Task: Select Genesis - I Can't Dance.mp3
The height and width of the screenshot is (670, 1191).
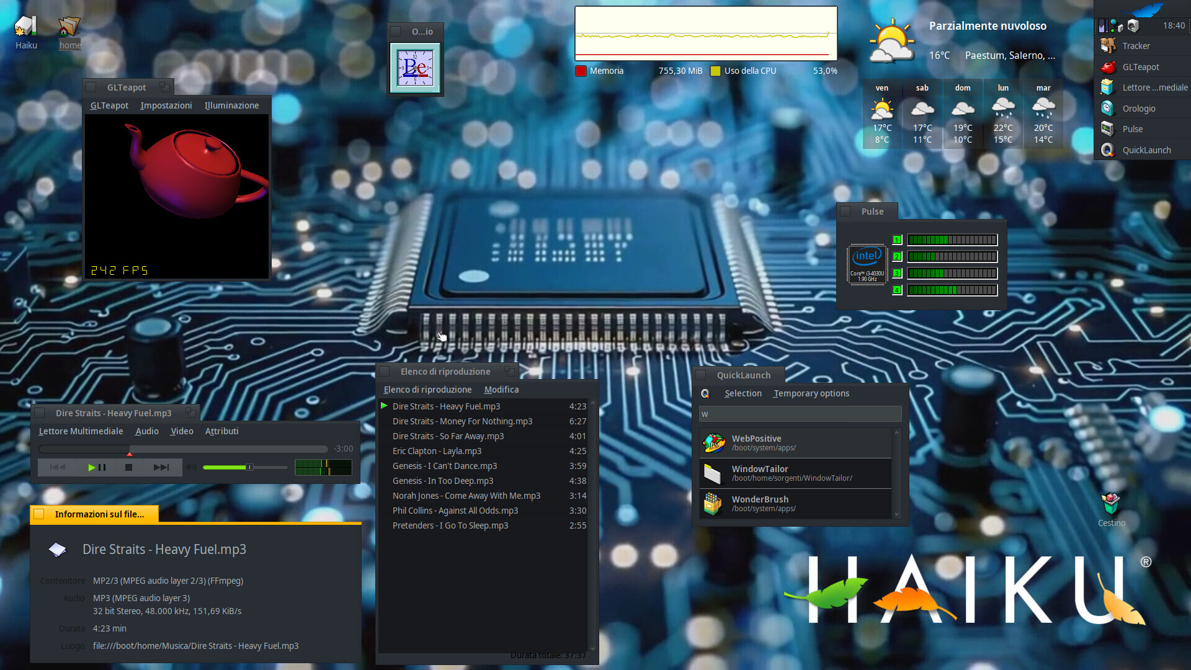Action: point(483,466)
